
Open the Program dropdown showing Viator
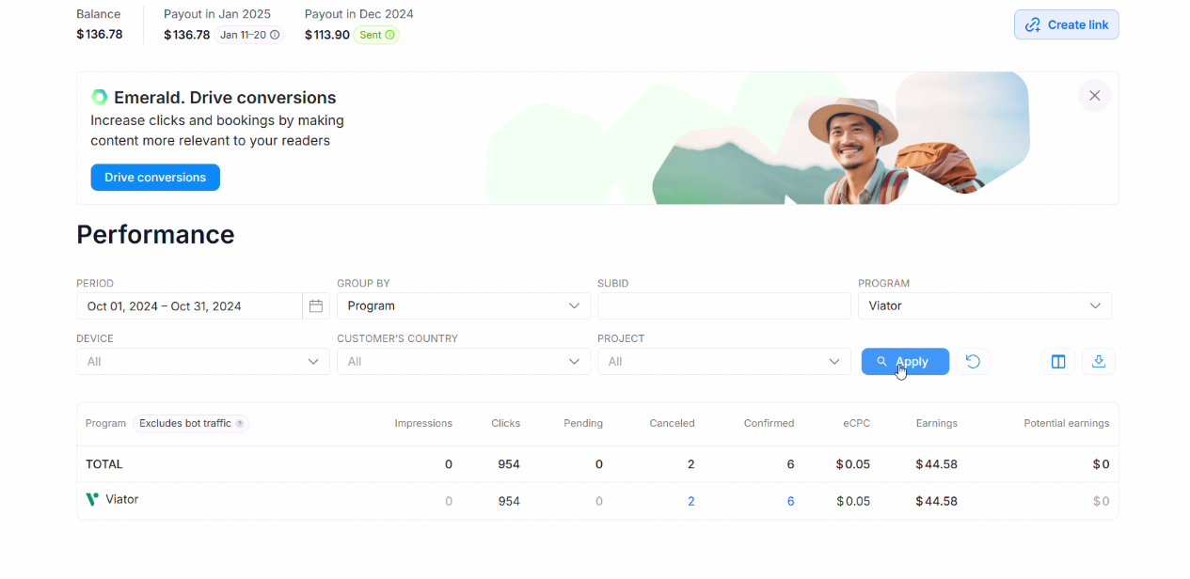(985, 306)
